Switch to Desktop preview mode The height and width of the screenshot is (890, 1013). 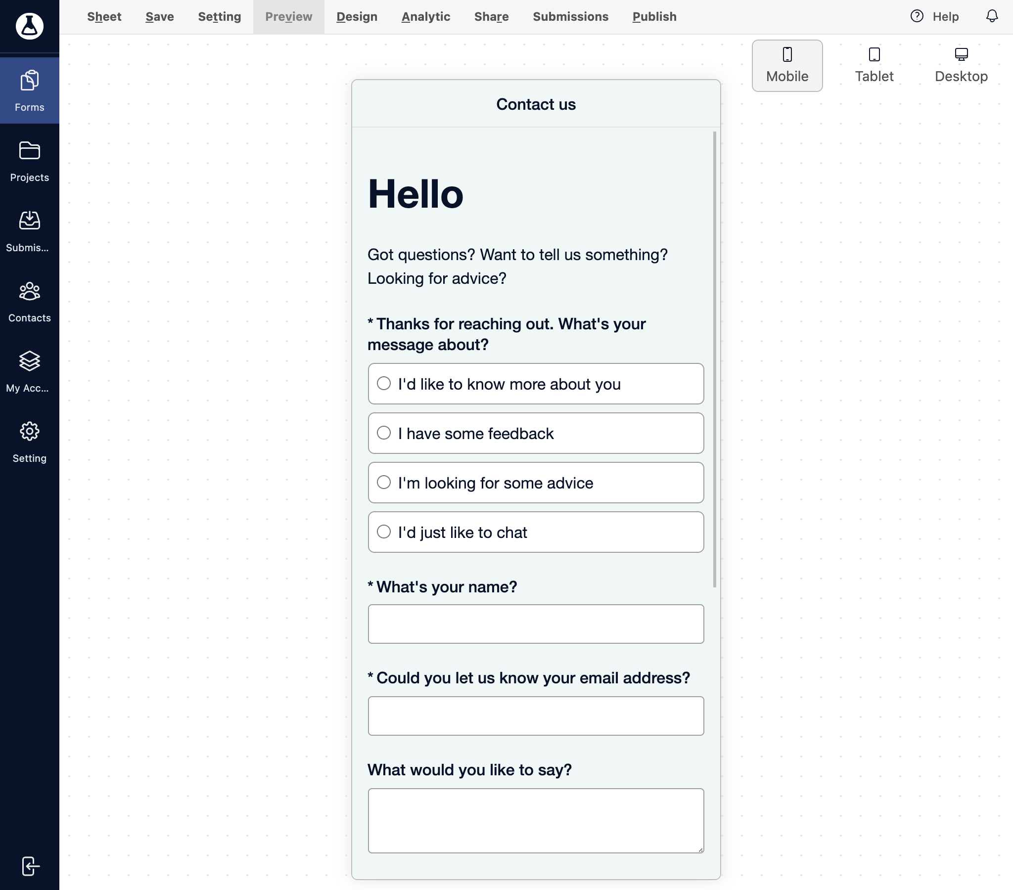(962, 65)
